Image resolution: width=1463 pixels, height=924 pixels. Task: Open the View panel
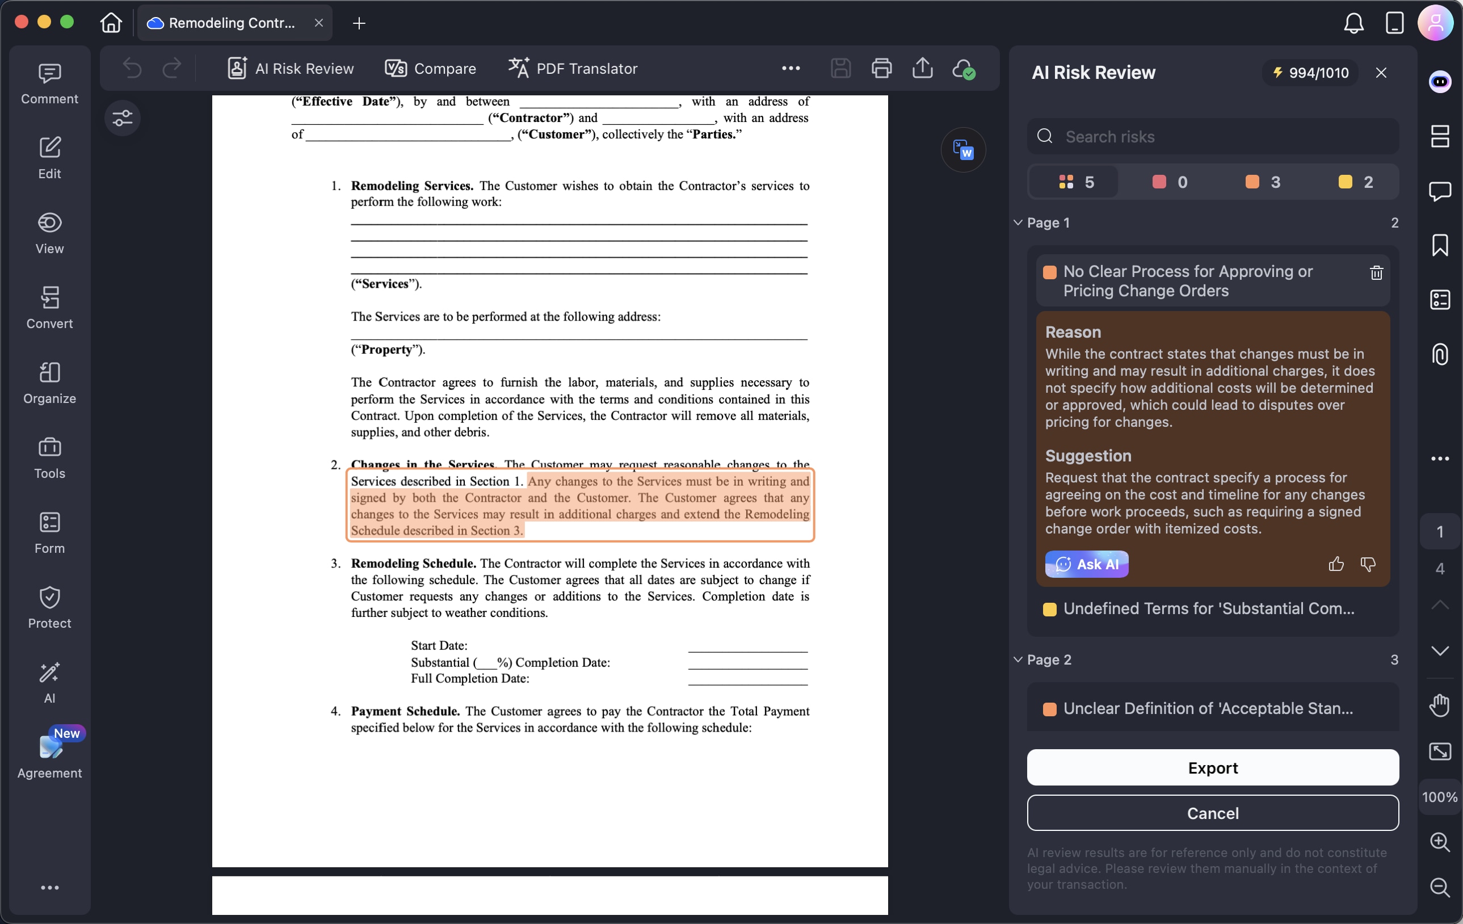tap(49, 233)
